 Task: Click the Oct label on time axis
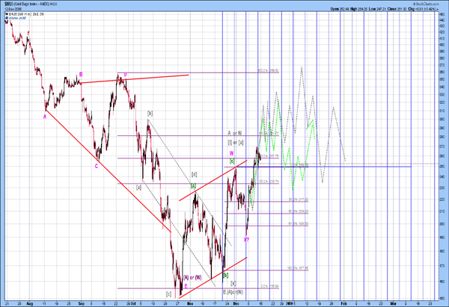(x=134, y=303)
